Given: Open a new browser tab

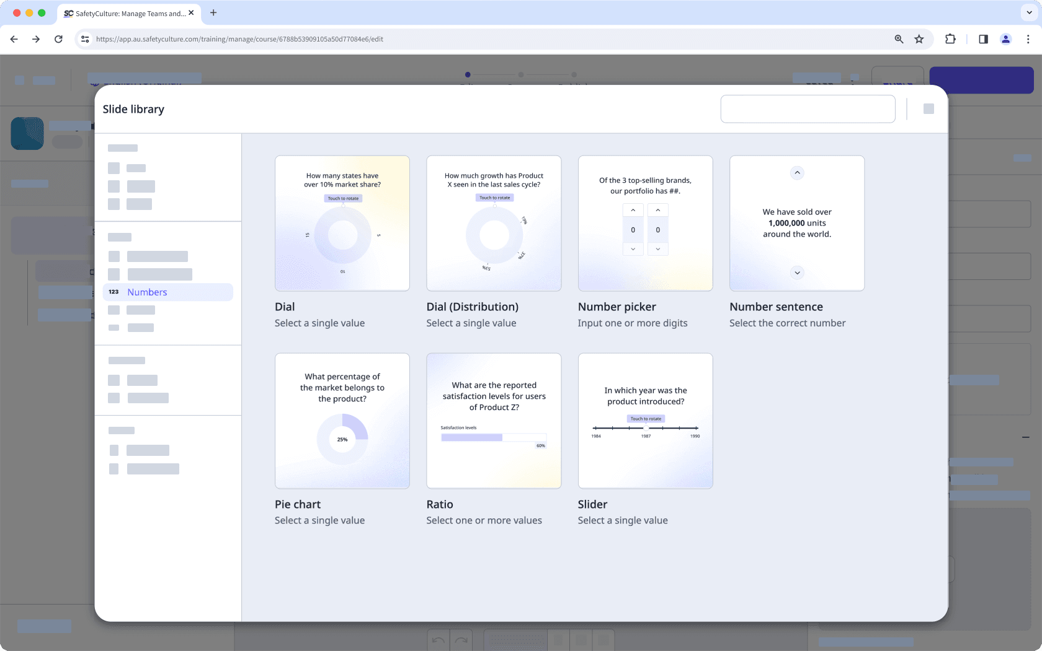Looking at the screenshot, I should [x=214, y=13].
